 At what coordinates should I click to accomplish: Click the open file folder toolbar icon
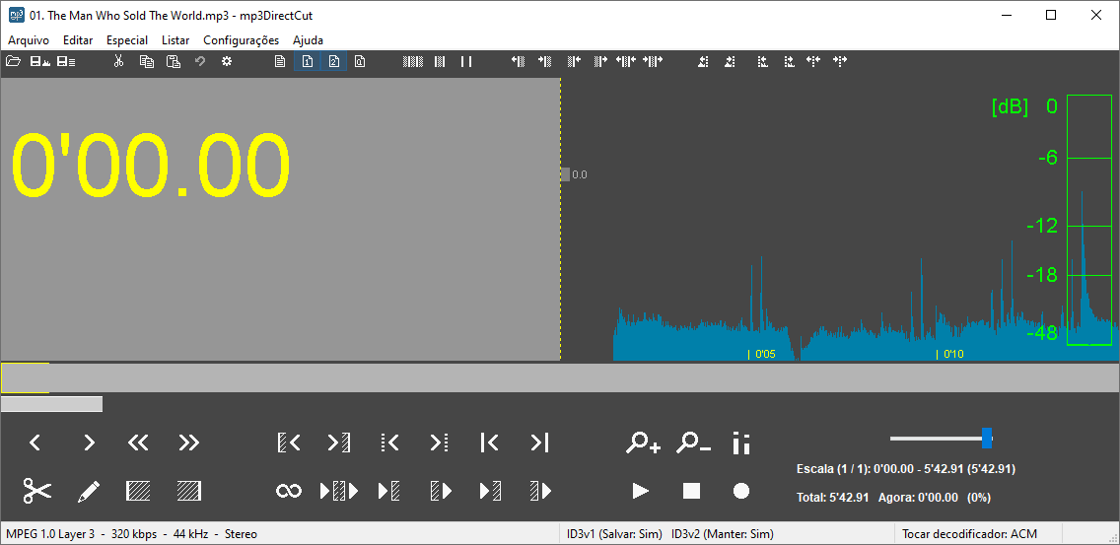tap(13, 61)
